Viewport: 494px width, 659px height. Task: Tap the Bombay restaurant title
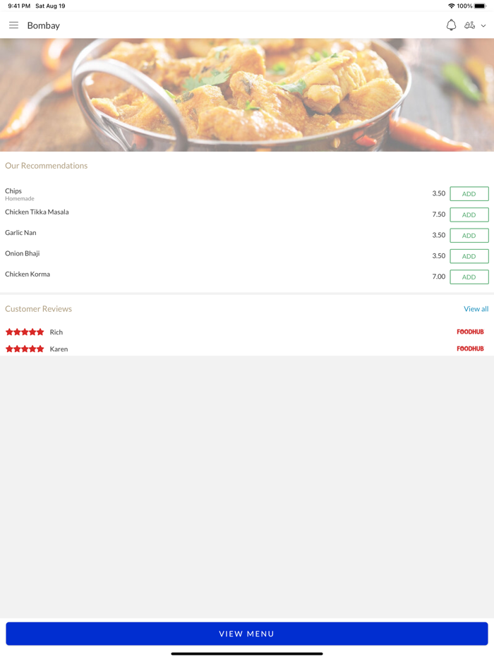44,25
